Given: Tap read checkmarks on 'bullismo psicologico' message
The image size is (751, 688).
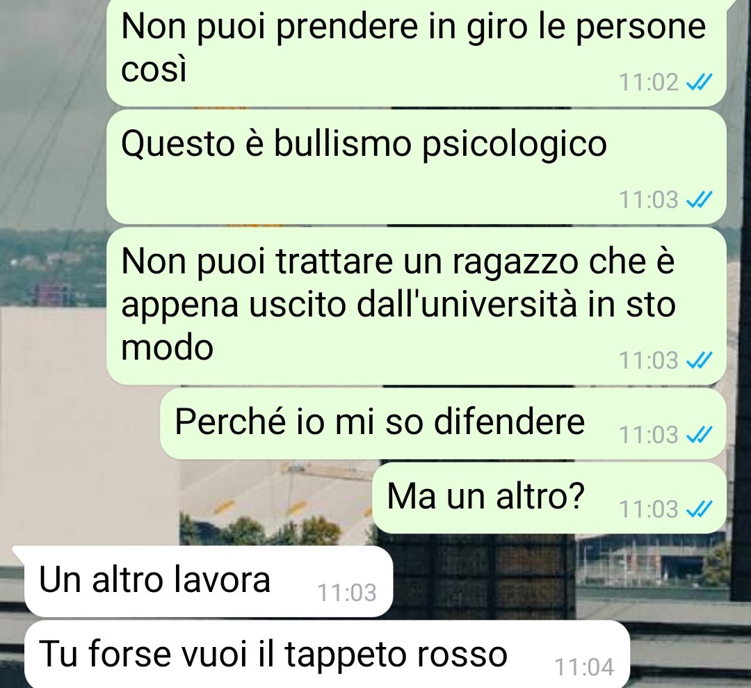Looking at the screenshot, I should pyautogui.click(x=700, y=200).
